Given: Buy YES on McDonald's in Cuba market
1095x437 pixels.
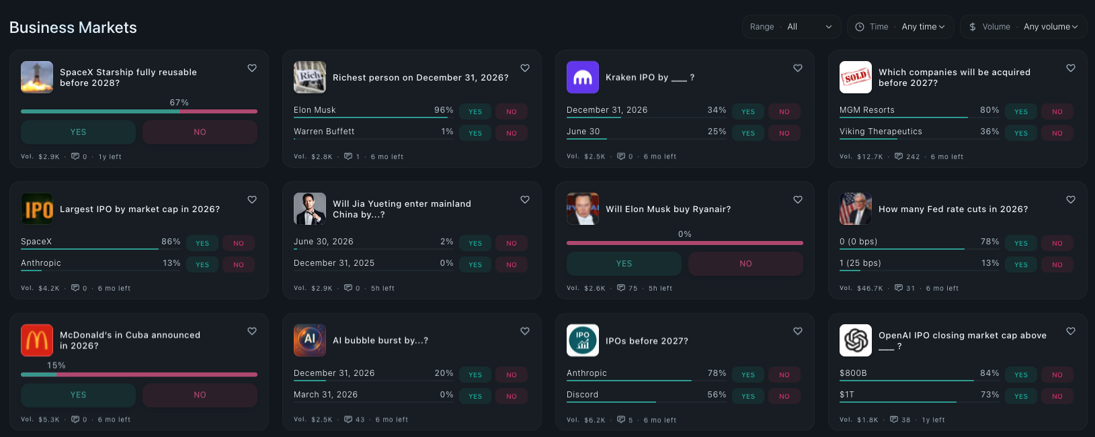Looking at the screenshot, I should click(x=78, y=395).
